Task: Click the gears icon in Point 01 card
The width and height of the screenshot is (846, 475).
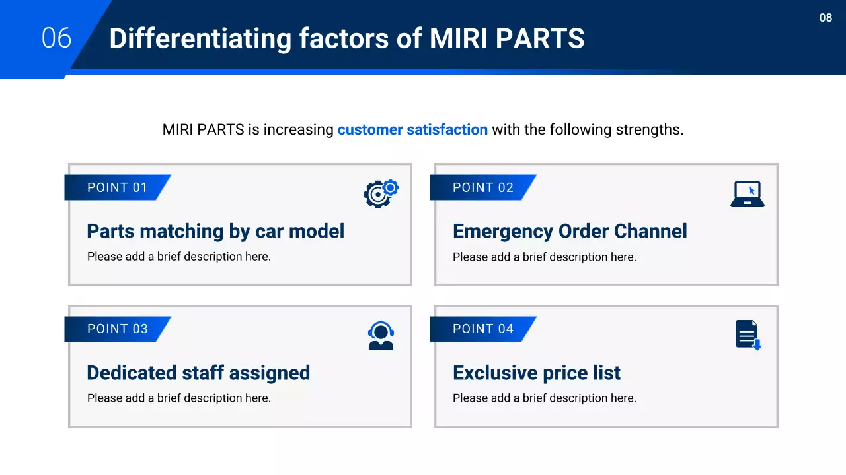Action: (x=381, y=194)
